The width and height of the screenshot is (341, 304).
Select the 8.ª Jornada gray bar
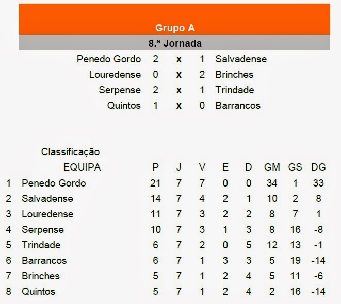[x=175, y=43]
